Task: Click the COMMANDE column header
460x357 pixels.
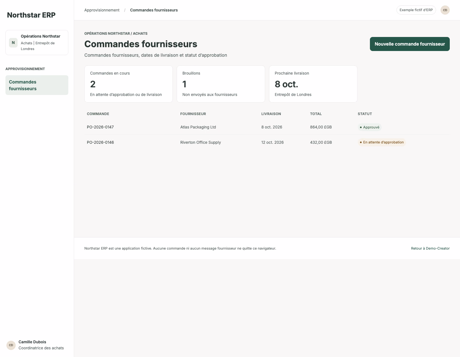Action: coord(98,114)
